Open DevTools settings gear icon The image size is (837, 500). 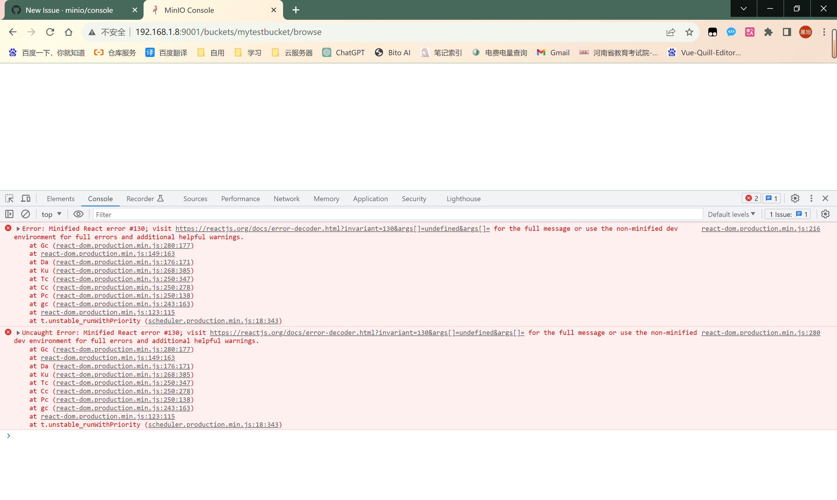(795, 199)
